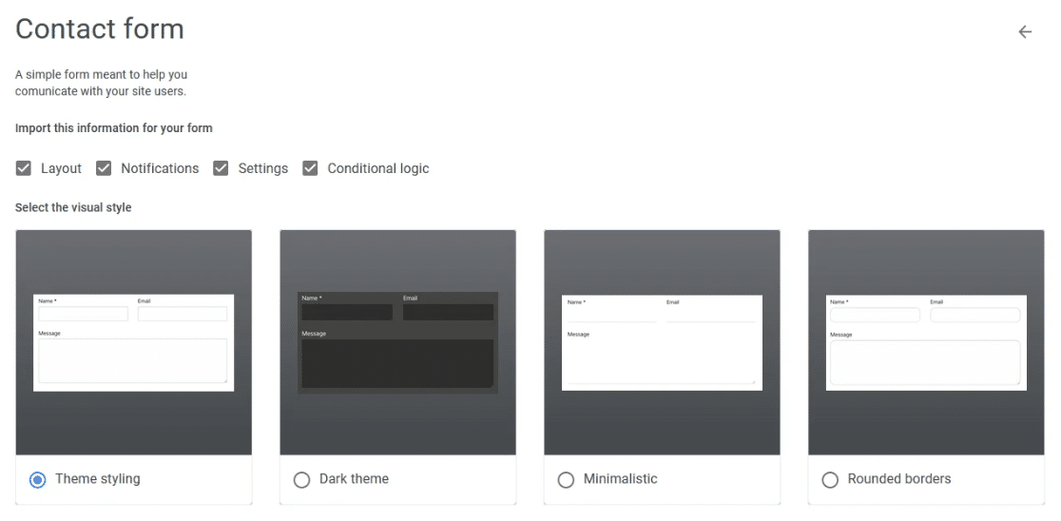1061x521 pixels.
Task: Click the "Notifications" label text
Action: [160, 168]
